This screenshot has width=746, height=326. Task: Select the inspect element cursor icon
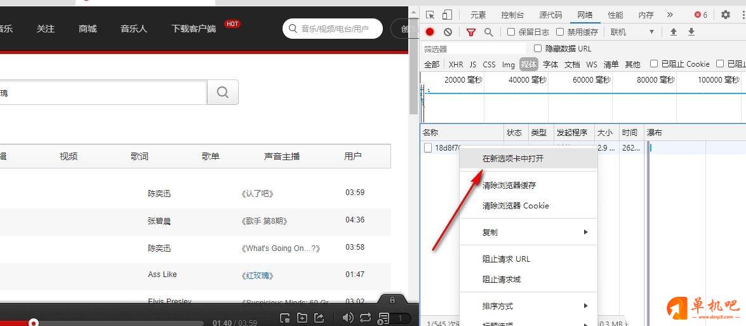pyautogui.click(x=430, y=15)
